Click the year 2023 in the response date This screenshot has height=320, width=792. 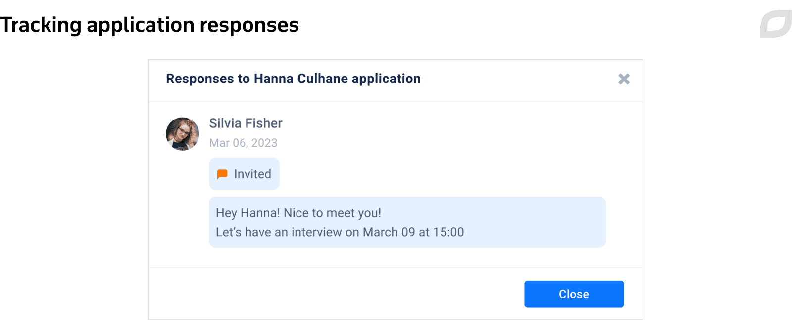point(264,143)
